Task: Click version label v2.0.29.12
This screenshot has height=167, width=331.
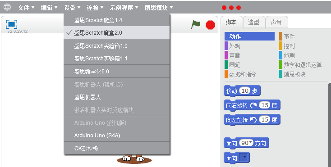Action: (18, 32)
